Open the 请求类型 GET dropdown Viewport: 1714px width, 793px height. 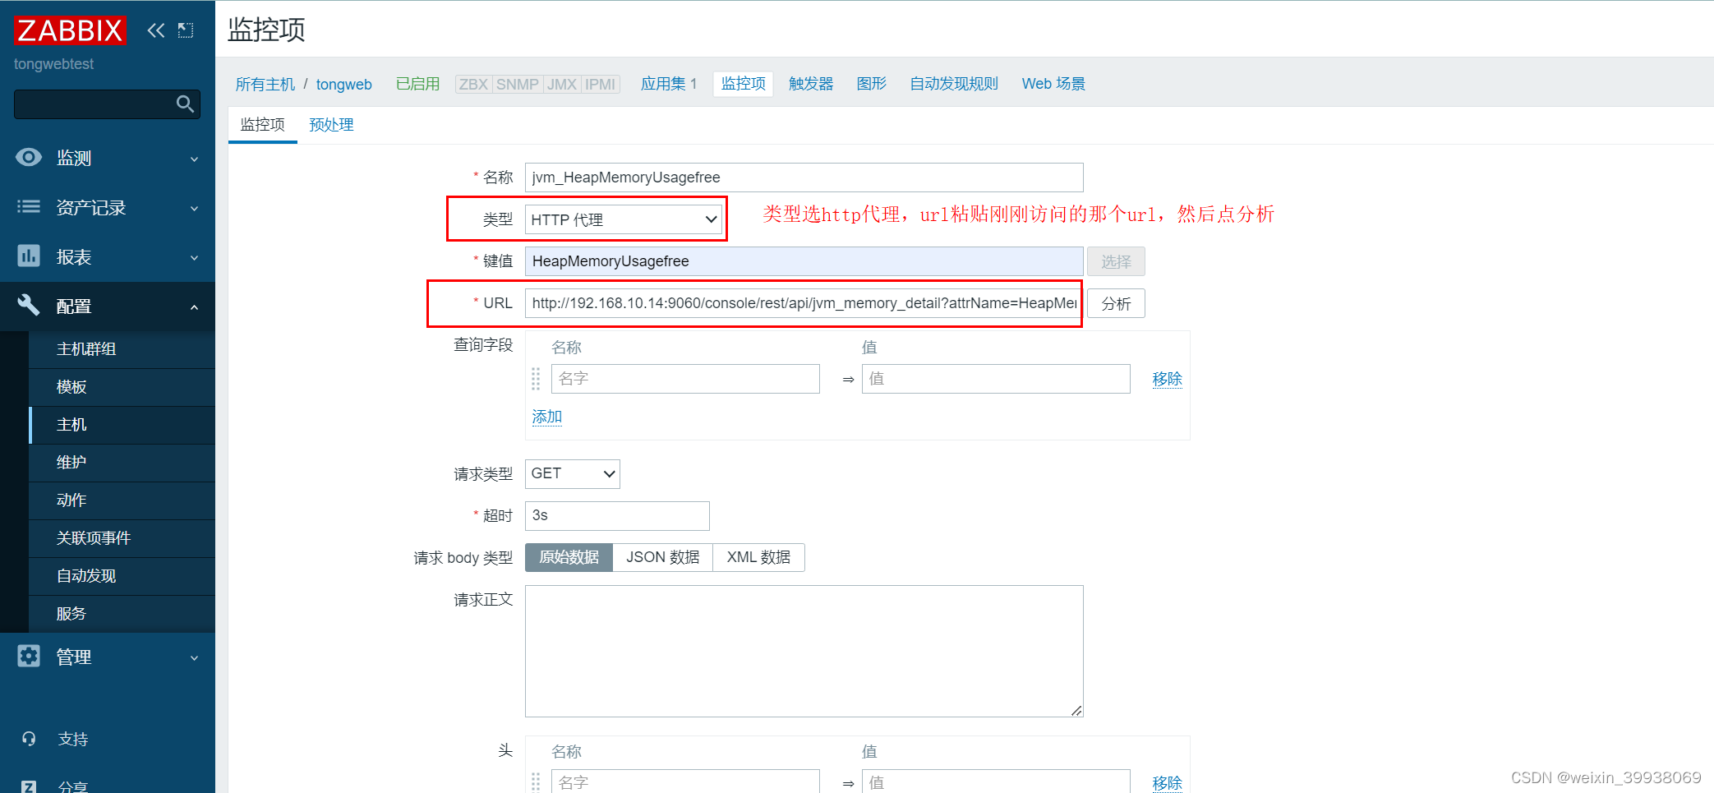coord(573,473)
